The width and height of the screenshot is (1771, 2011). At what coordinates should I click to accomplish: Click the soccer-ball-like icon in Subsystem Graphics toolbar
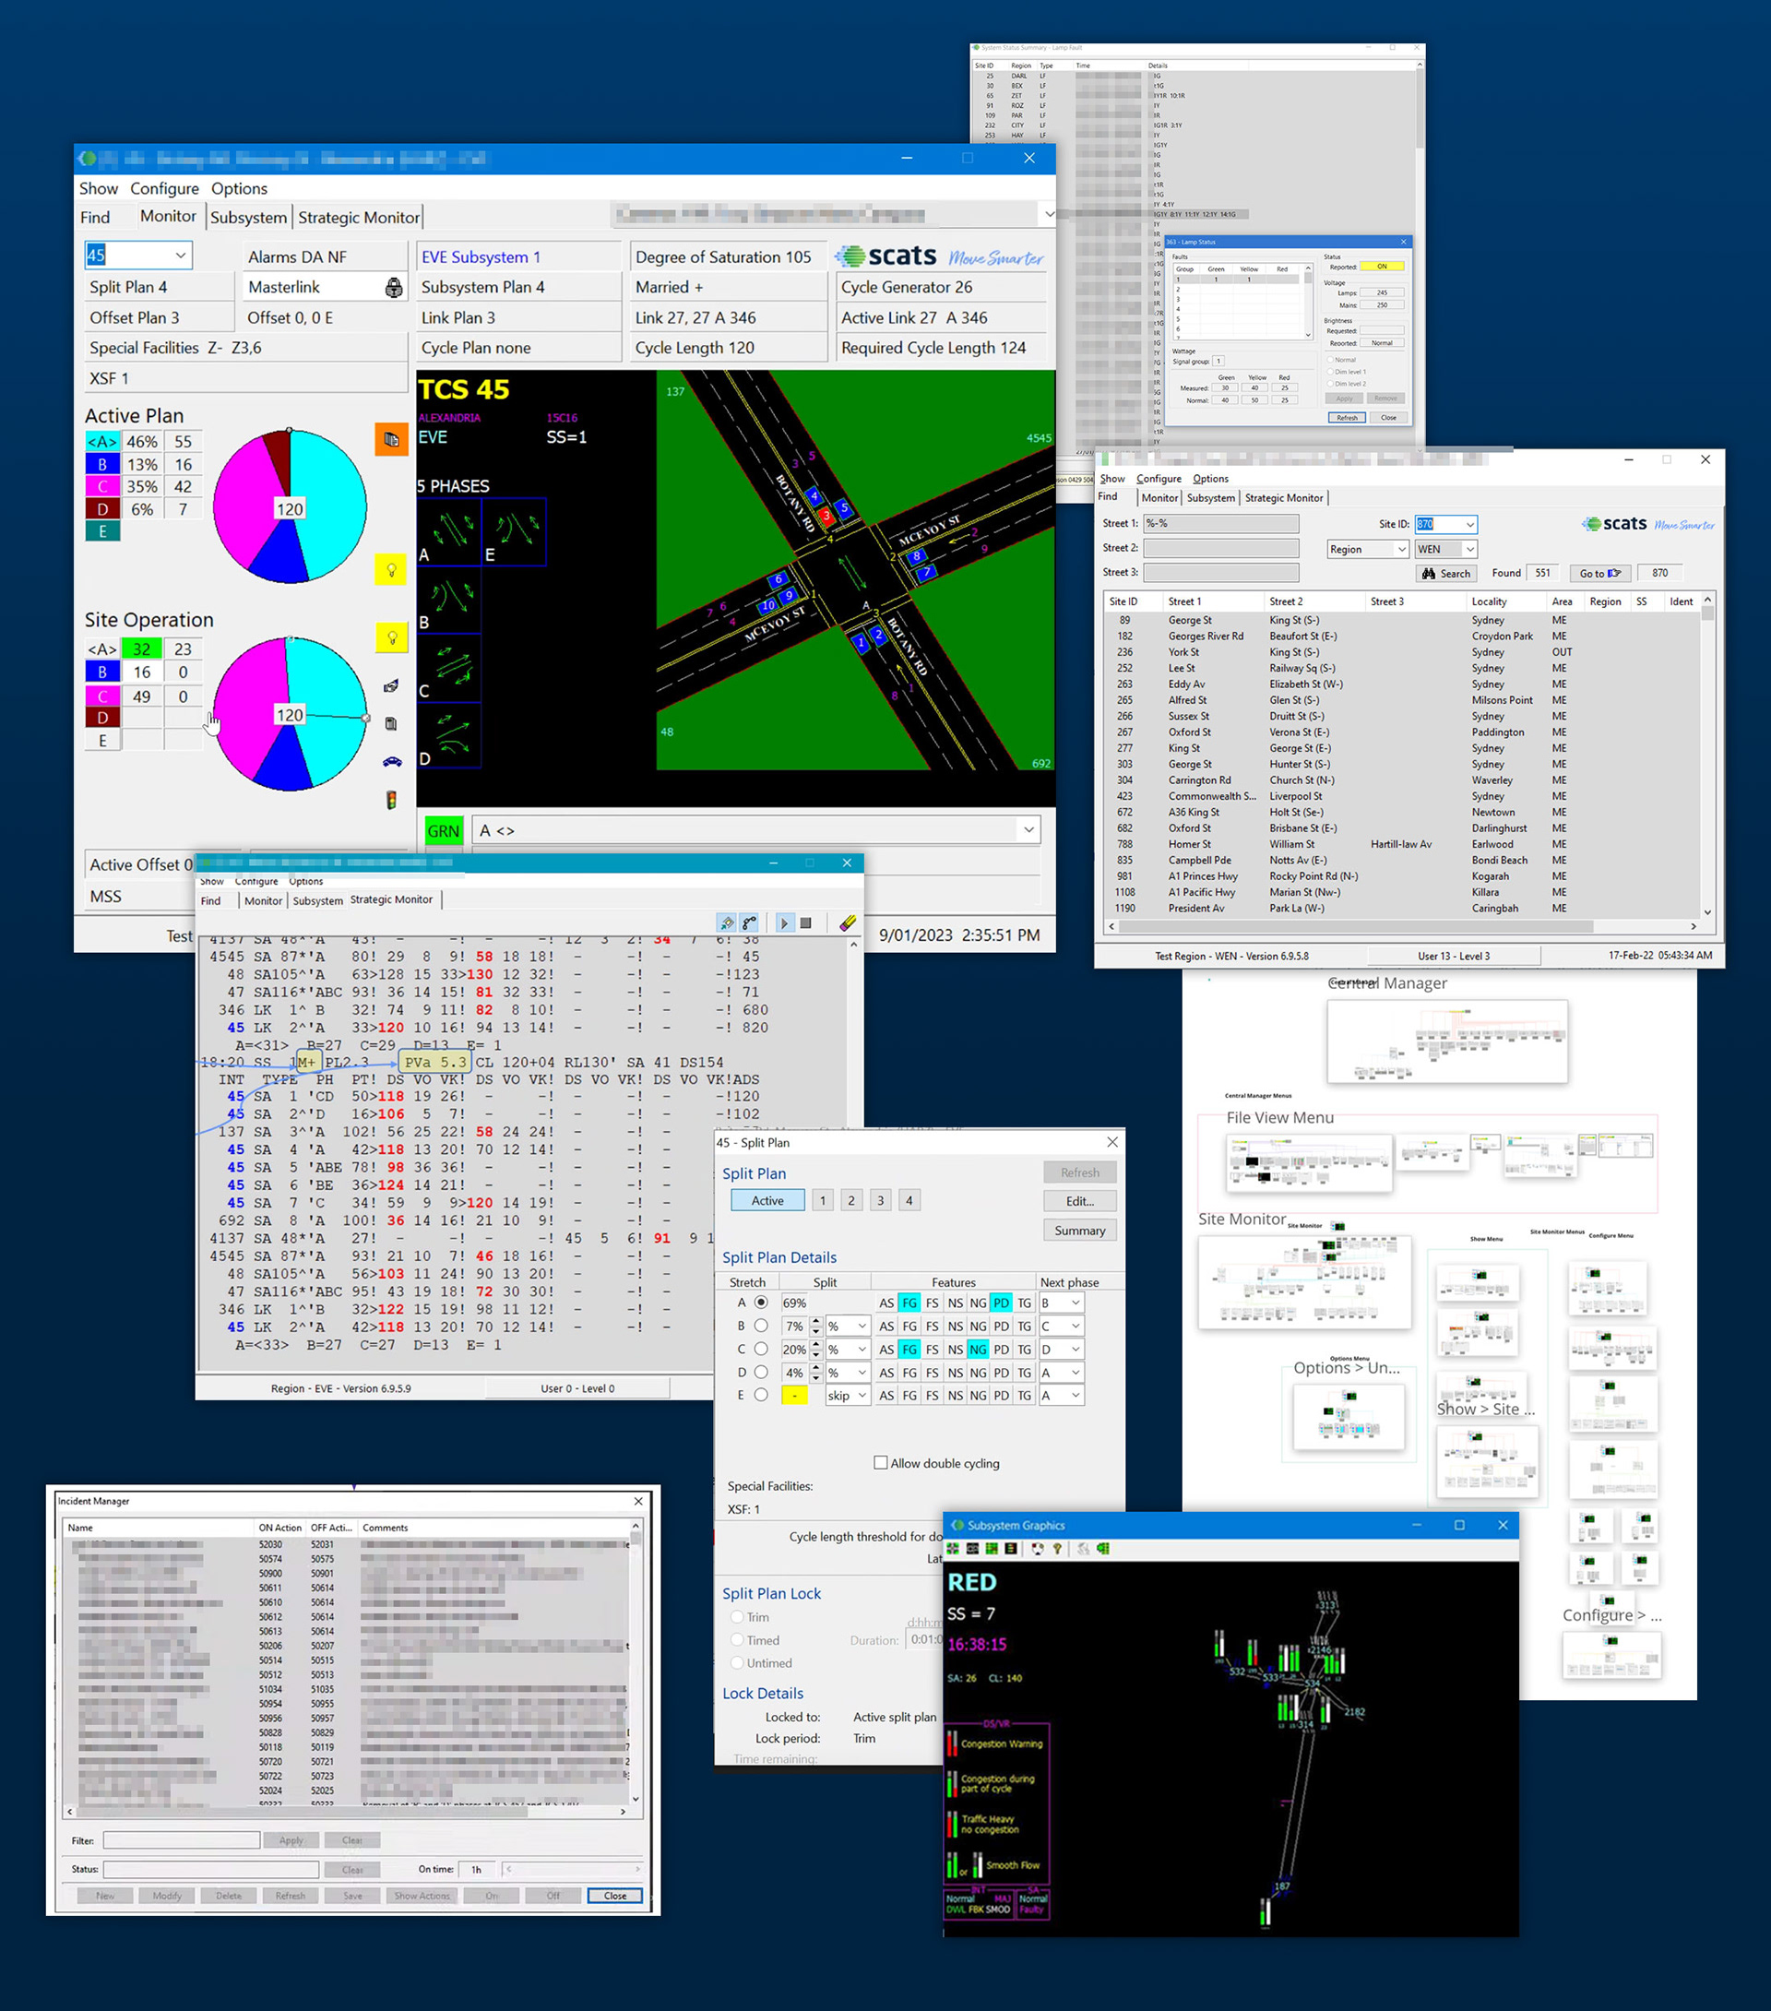[x=1037, y=1549]
